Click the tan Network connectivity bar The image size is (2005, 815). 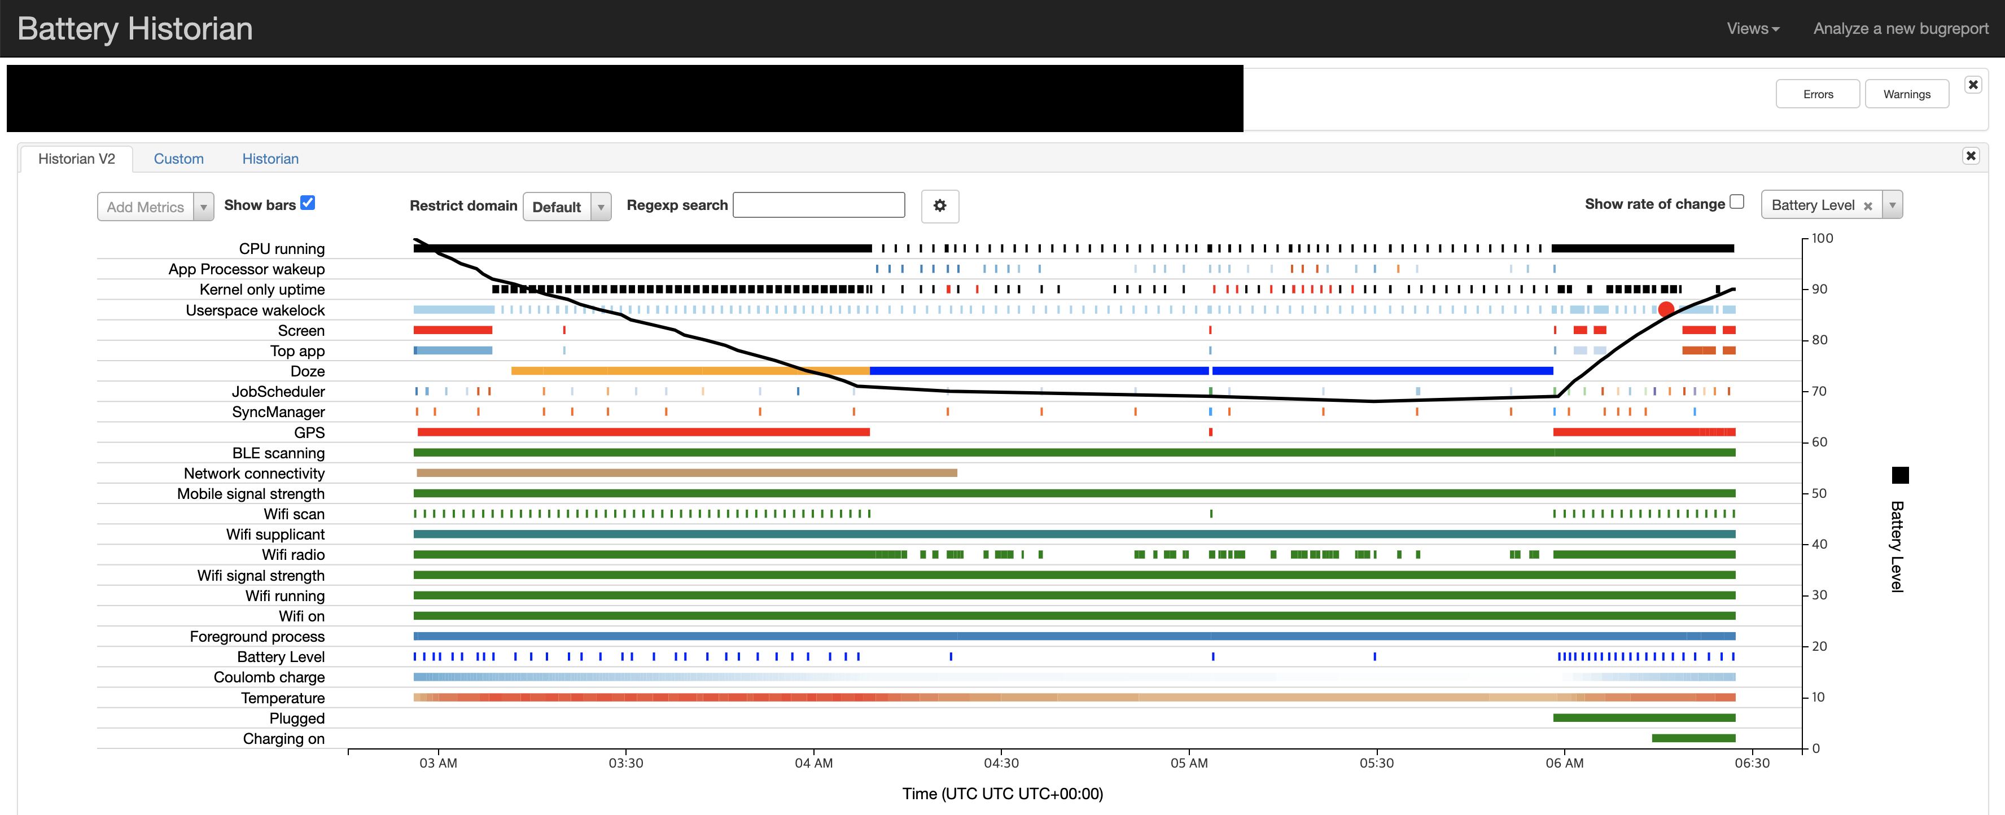click(x=686, y=472)
